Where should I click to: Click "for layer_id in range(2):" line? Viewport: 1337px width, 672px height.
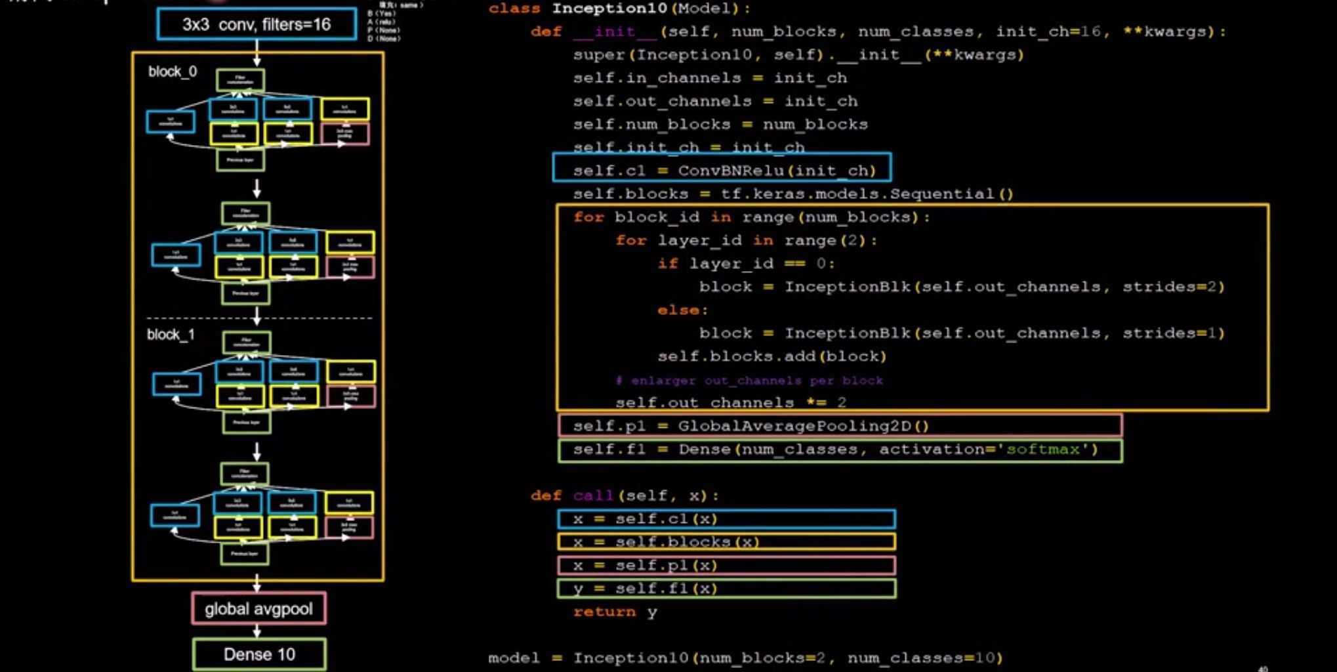pos(747,240)
